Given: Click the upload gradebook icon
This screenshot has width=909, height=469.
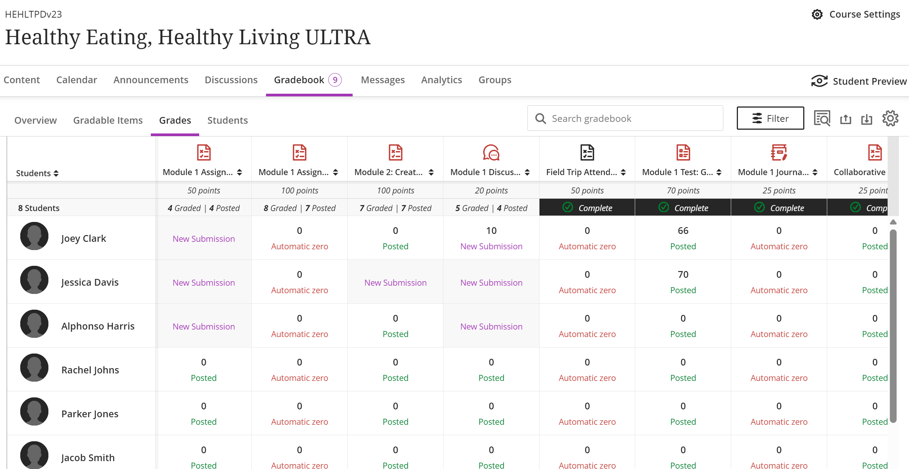Looking at the screenshot, I should (846, 119).
